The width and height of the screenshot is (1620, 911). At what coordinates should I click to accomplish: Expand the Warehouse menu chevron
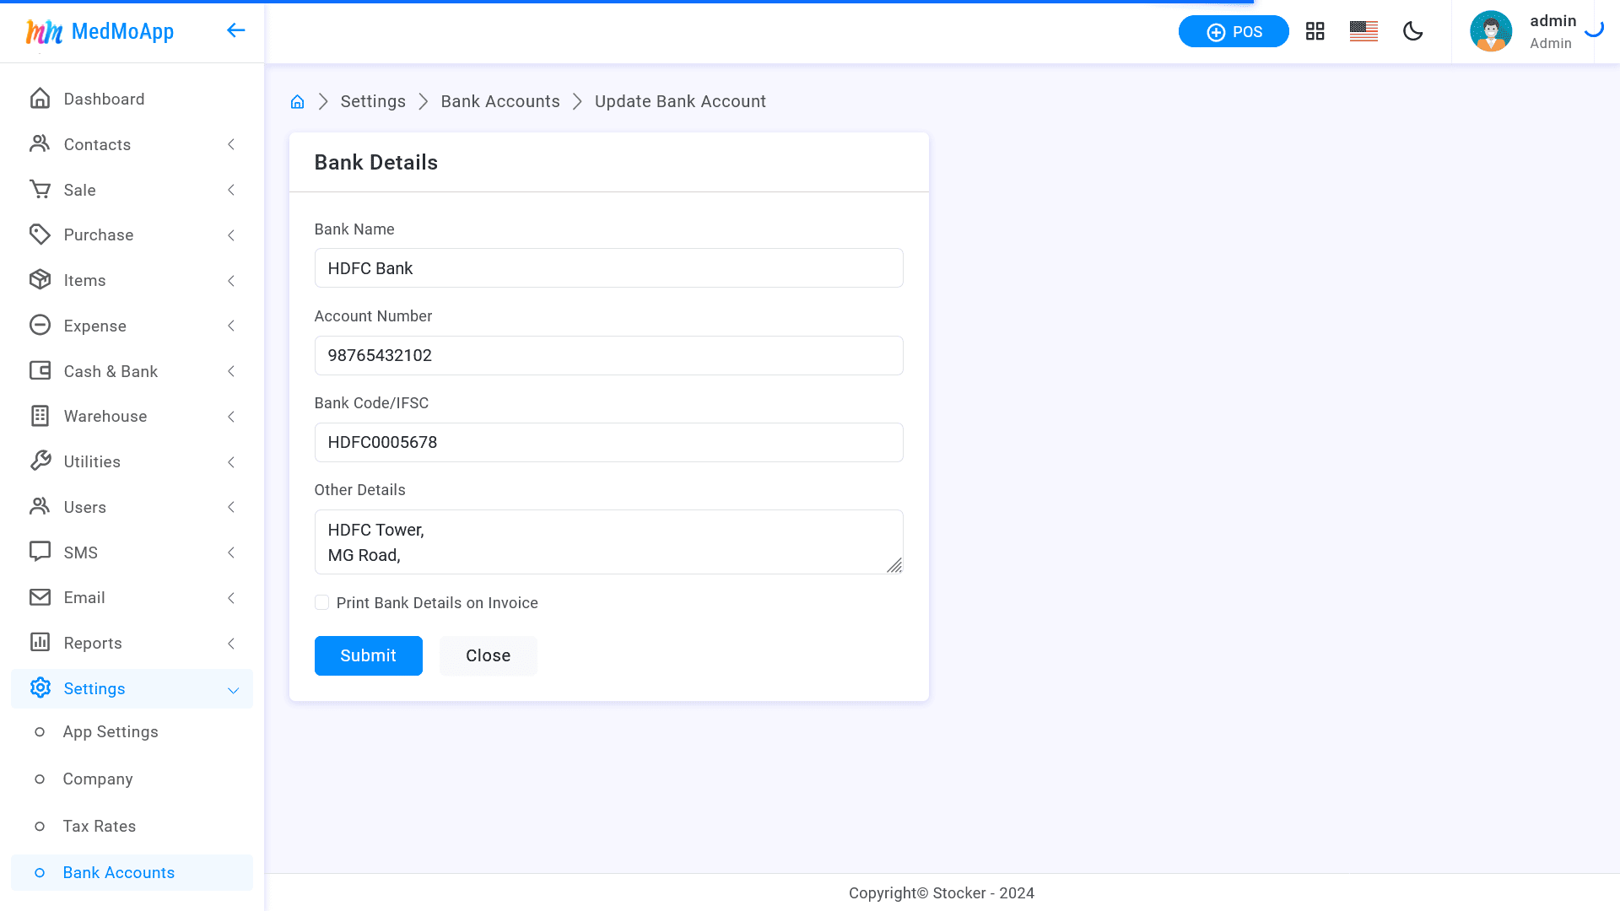pos(231,416)
